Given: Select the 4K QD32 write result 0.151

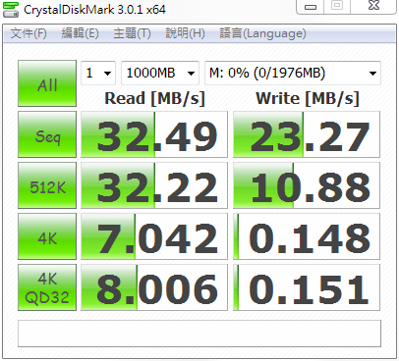Looking at the screenshot, I should click(x=307, y=287).
